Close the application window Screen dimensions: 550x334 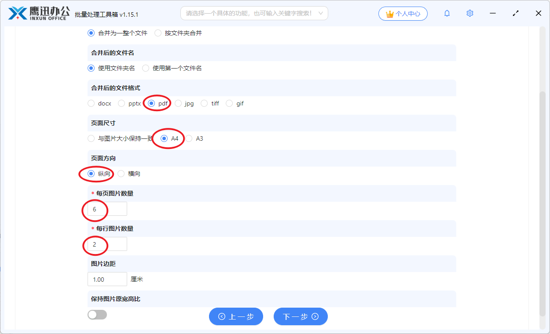click(x=539, y=13)
